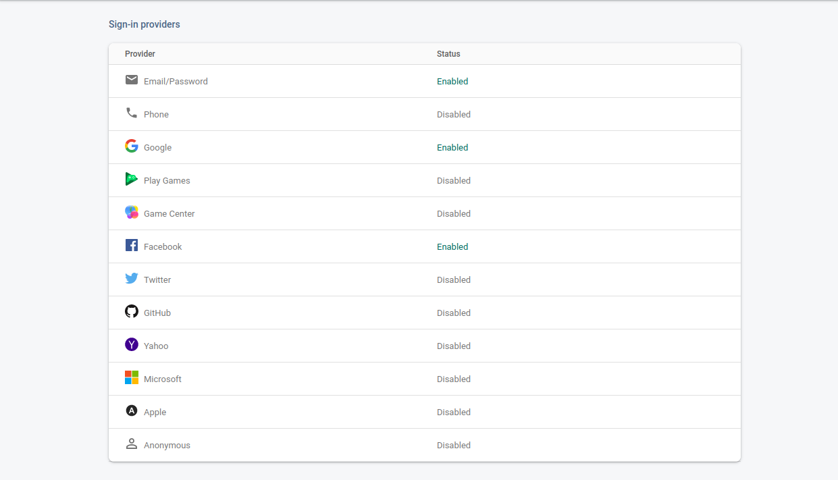Click Disabled status for GitHub
This screenshot has width=838, height=480.
pyautogui.click(x=454, y=313)
